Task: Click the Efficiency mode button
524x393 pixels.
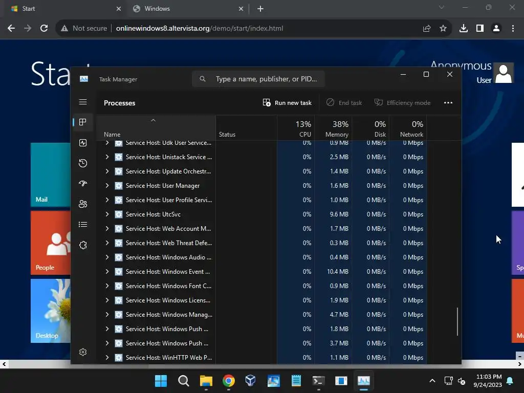Action: coord(402,102)
